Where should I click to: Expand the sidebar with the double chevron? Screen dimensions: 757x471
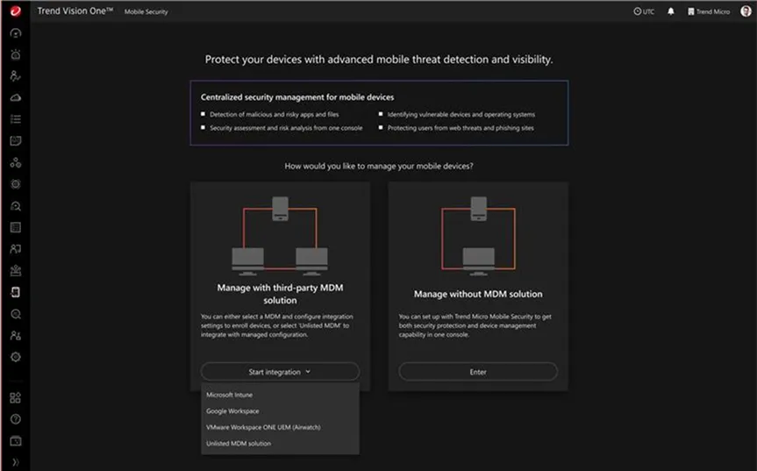pos(15,461)
